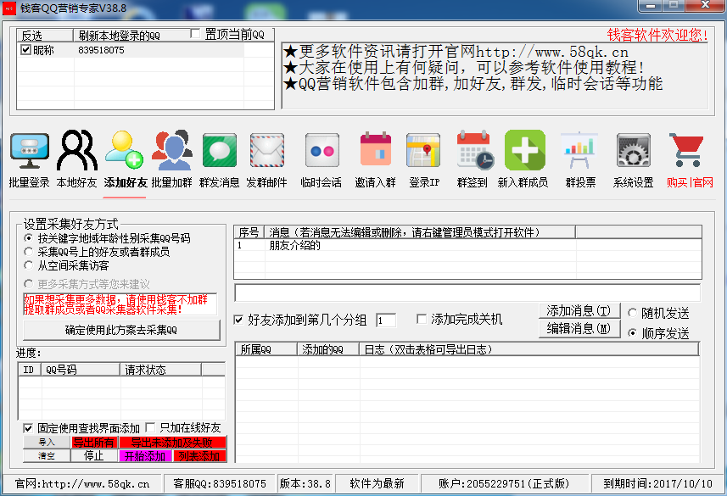Open the 临时会话 temporary chat icon
Screen dimensions: 727x496
tap(322, 150)
